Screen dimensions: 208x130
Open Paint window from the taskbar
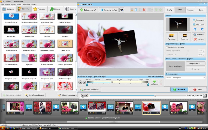click(67, 128)
